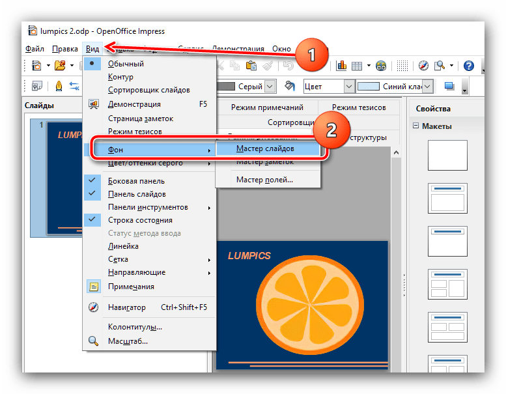506x394 pixels.
Task: Click the editing area scroll up arrow
Action: (396, 152)
